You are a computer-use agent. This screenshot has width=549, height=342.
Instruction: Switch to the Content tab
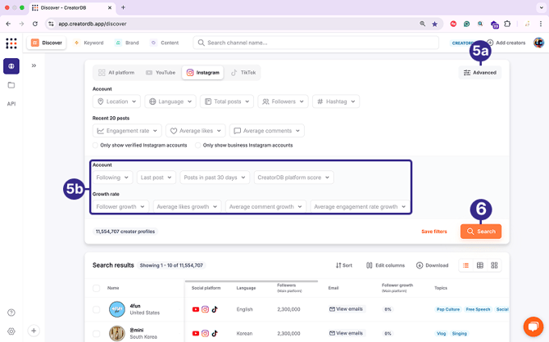pos(165,43)
